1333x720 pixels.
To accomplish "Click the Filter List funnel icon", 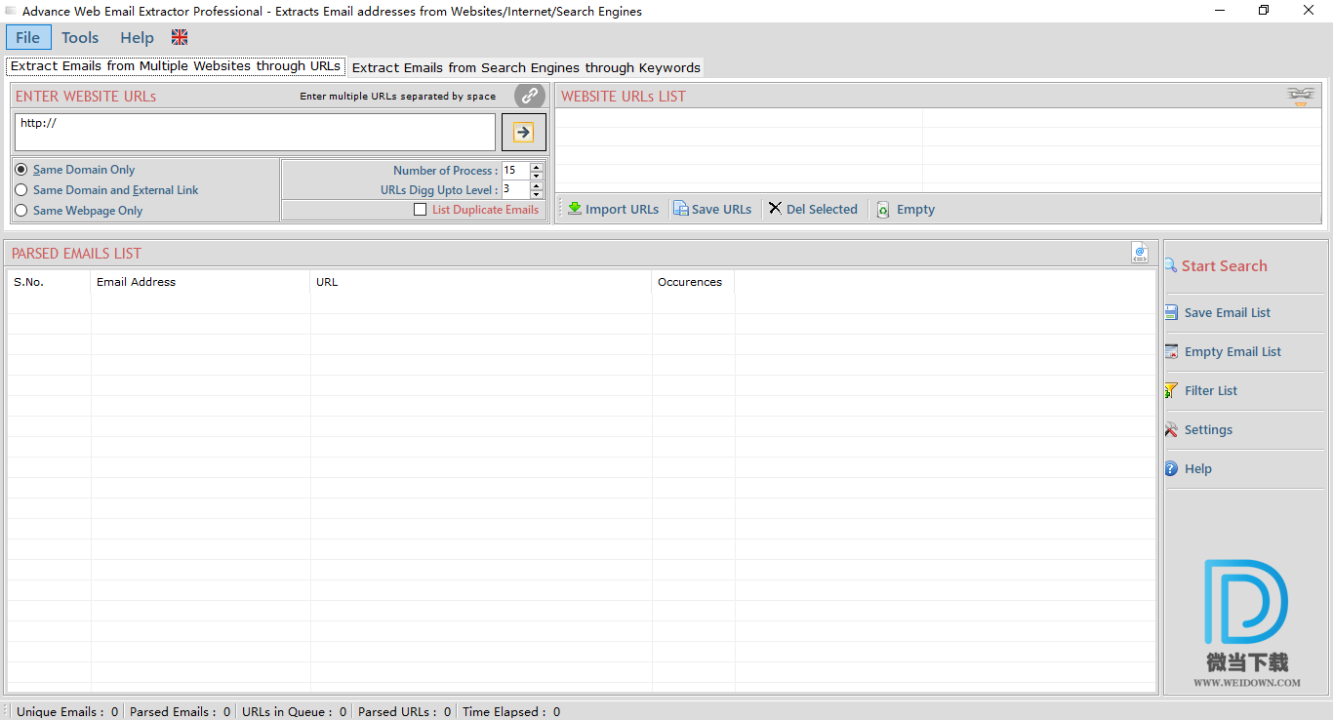I will pyautogui.click(x=1172, y=390).
